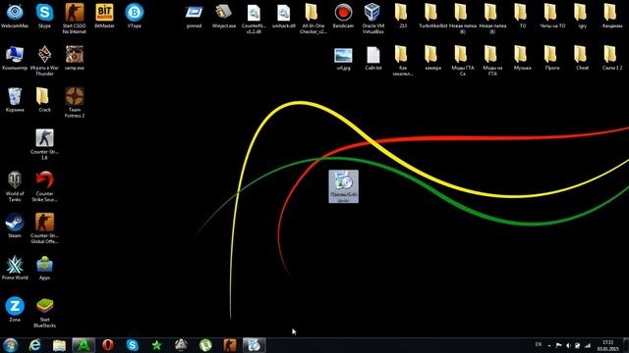Select the igry folder
This screenshot has height=353, width=629.
pos(582,16)
